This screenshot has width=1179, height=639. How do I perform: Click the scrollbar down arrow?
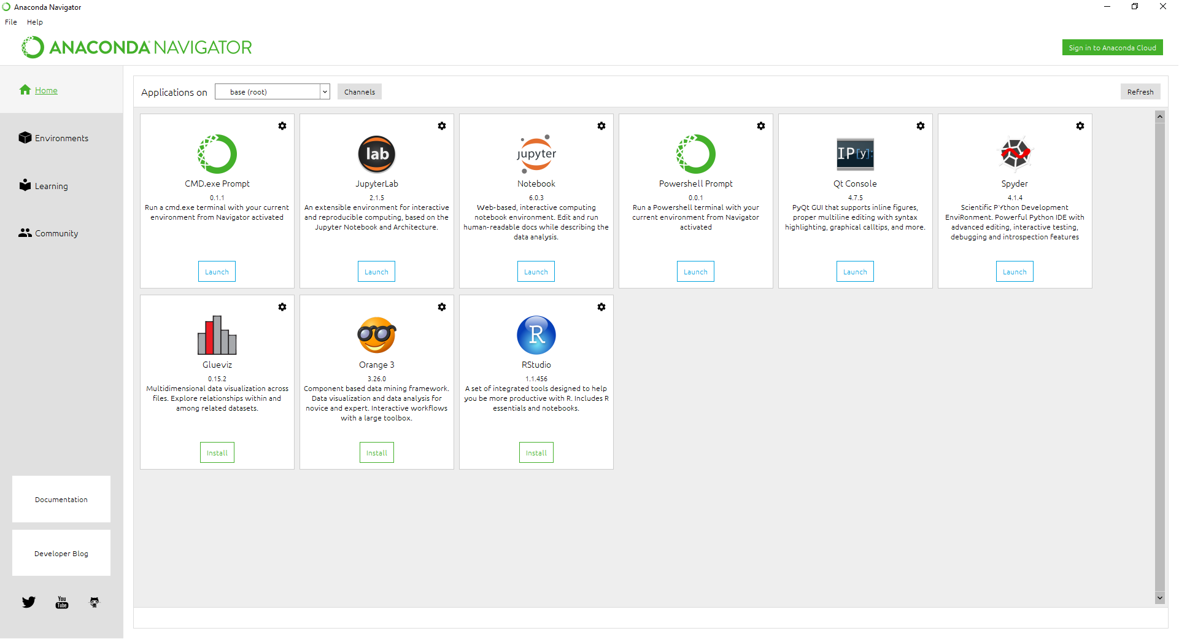point(1160,598)
